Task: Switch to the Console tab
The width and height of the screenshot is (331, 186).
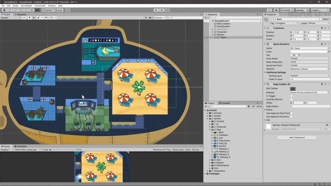Action: [x=224, y=103]
